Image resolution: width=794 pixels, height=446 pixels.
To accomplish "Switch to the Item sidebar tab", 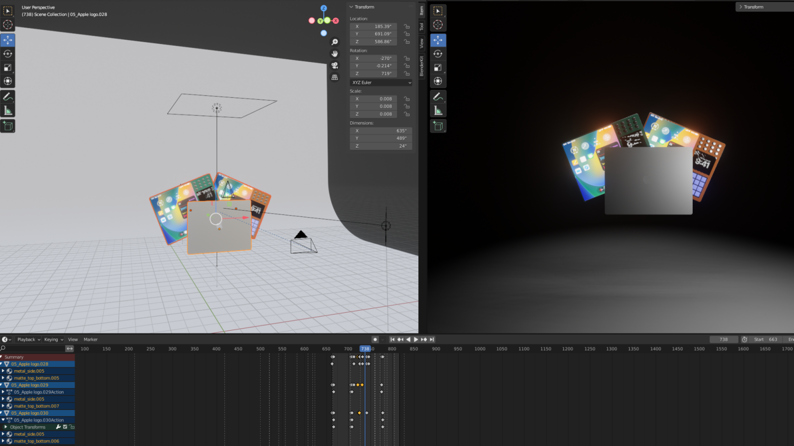I will click(x=422, y=10).
